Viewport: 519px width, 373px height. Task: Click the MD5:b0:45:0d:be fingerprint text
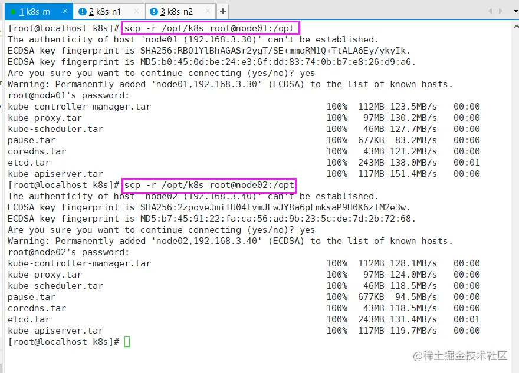pyautogui.click(x=278, y=62)
